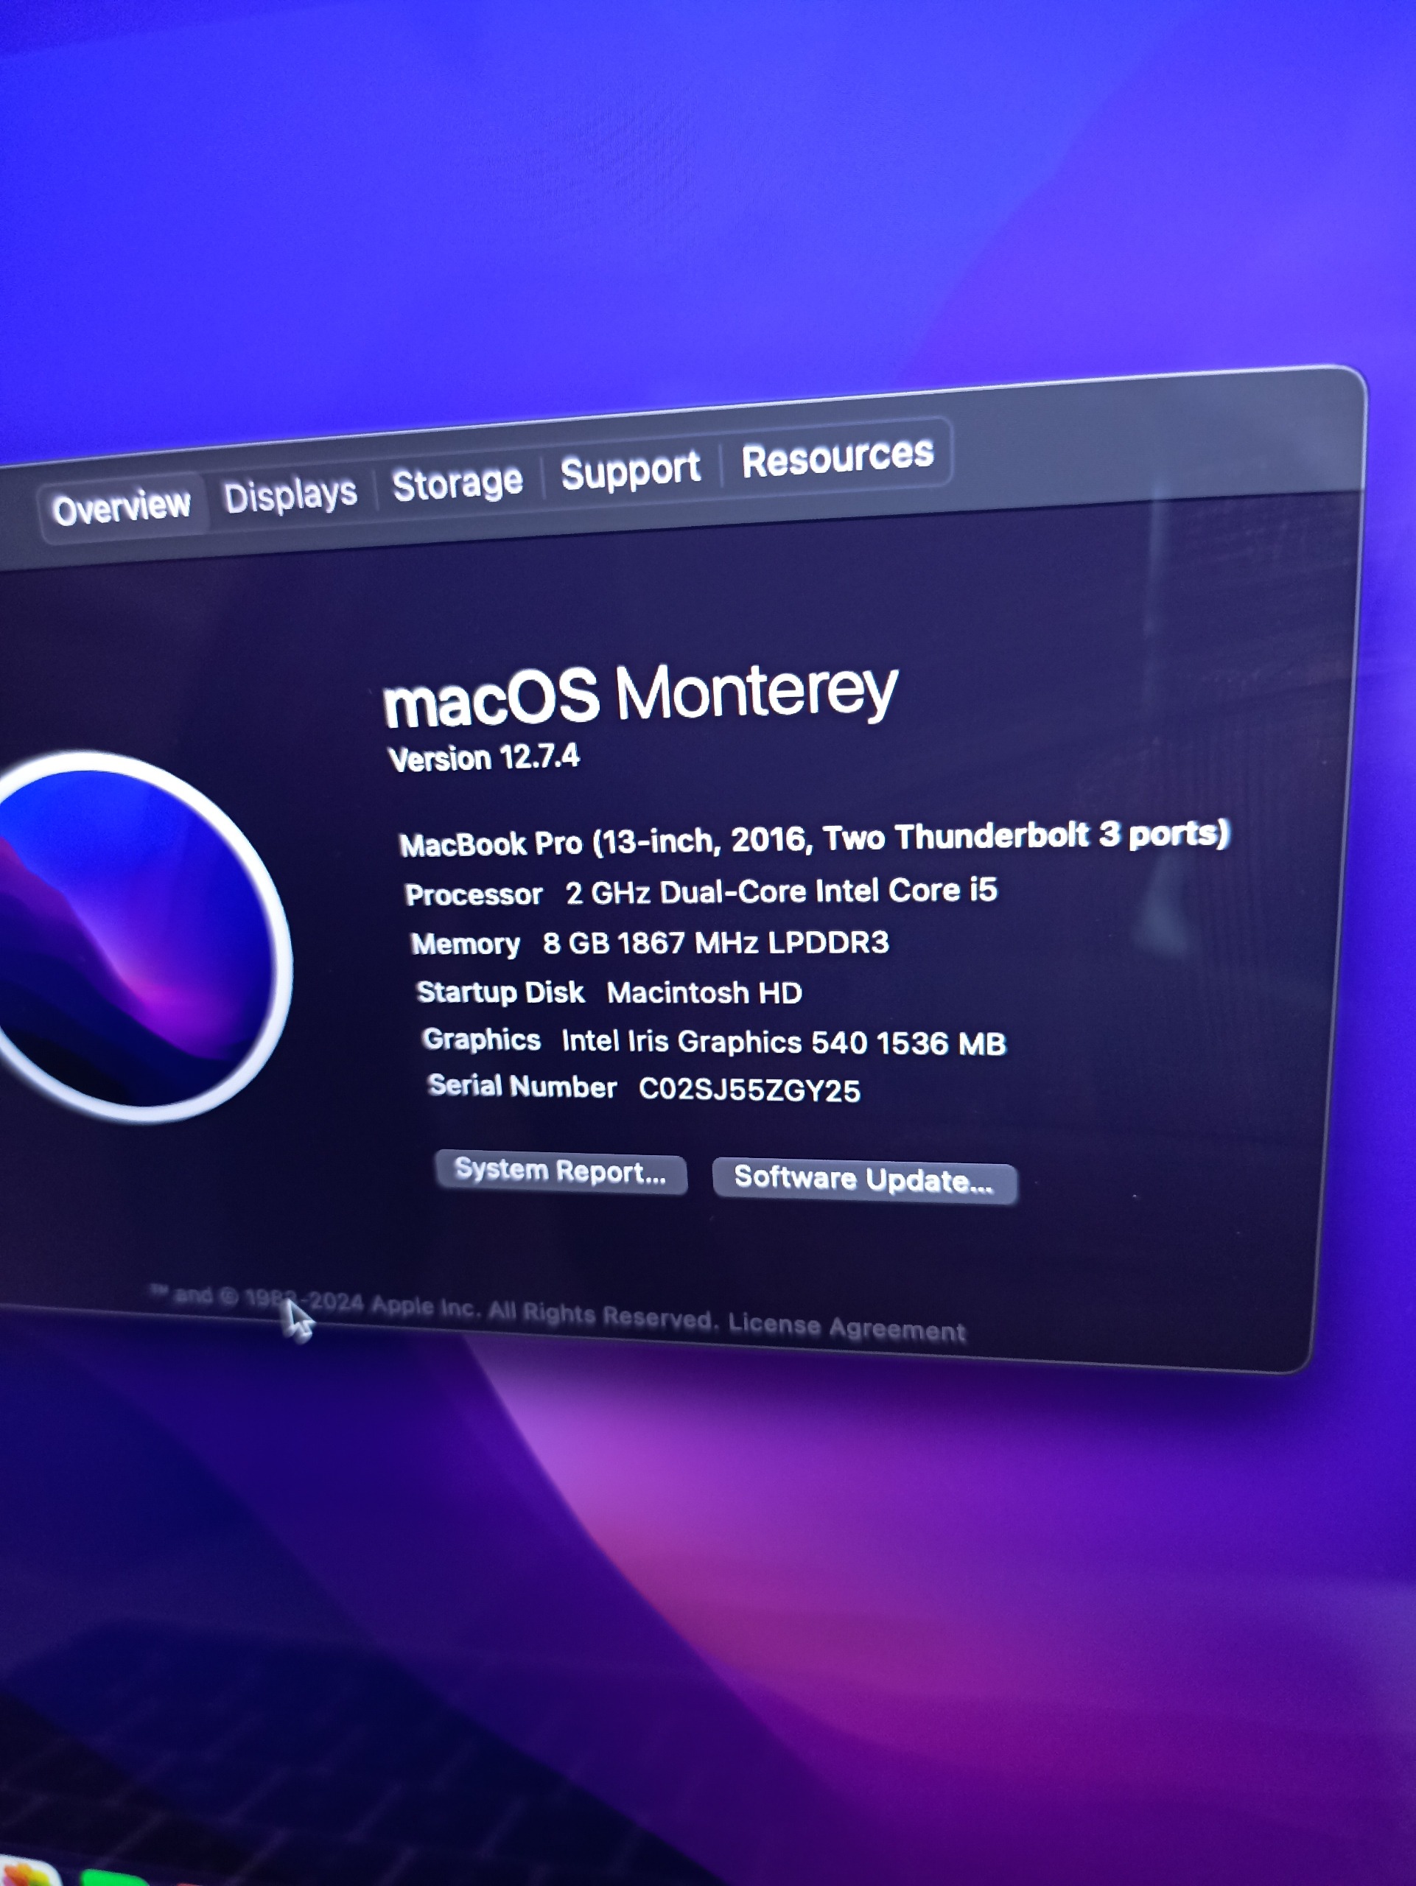Click the macOS Monterey heading
This screenshot has width=1416, height=1886.
[639, 695]
